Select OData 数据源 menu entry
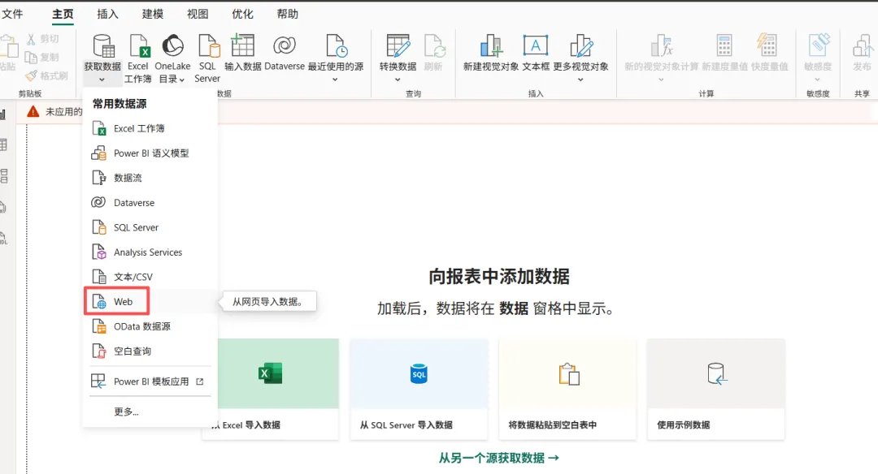 150,326
